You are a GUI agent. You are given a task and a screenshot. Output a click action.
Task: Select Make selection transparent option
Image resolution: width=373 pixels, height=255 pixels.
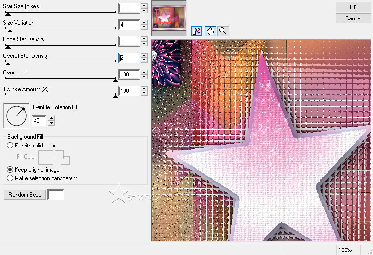click(x=10, y=178)
